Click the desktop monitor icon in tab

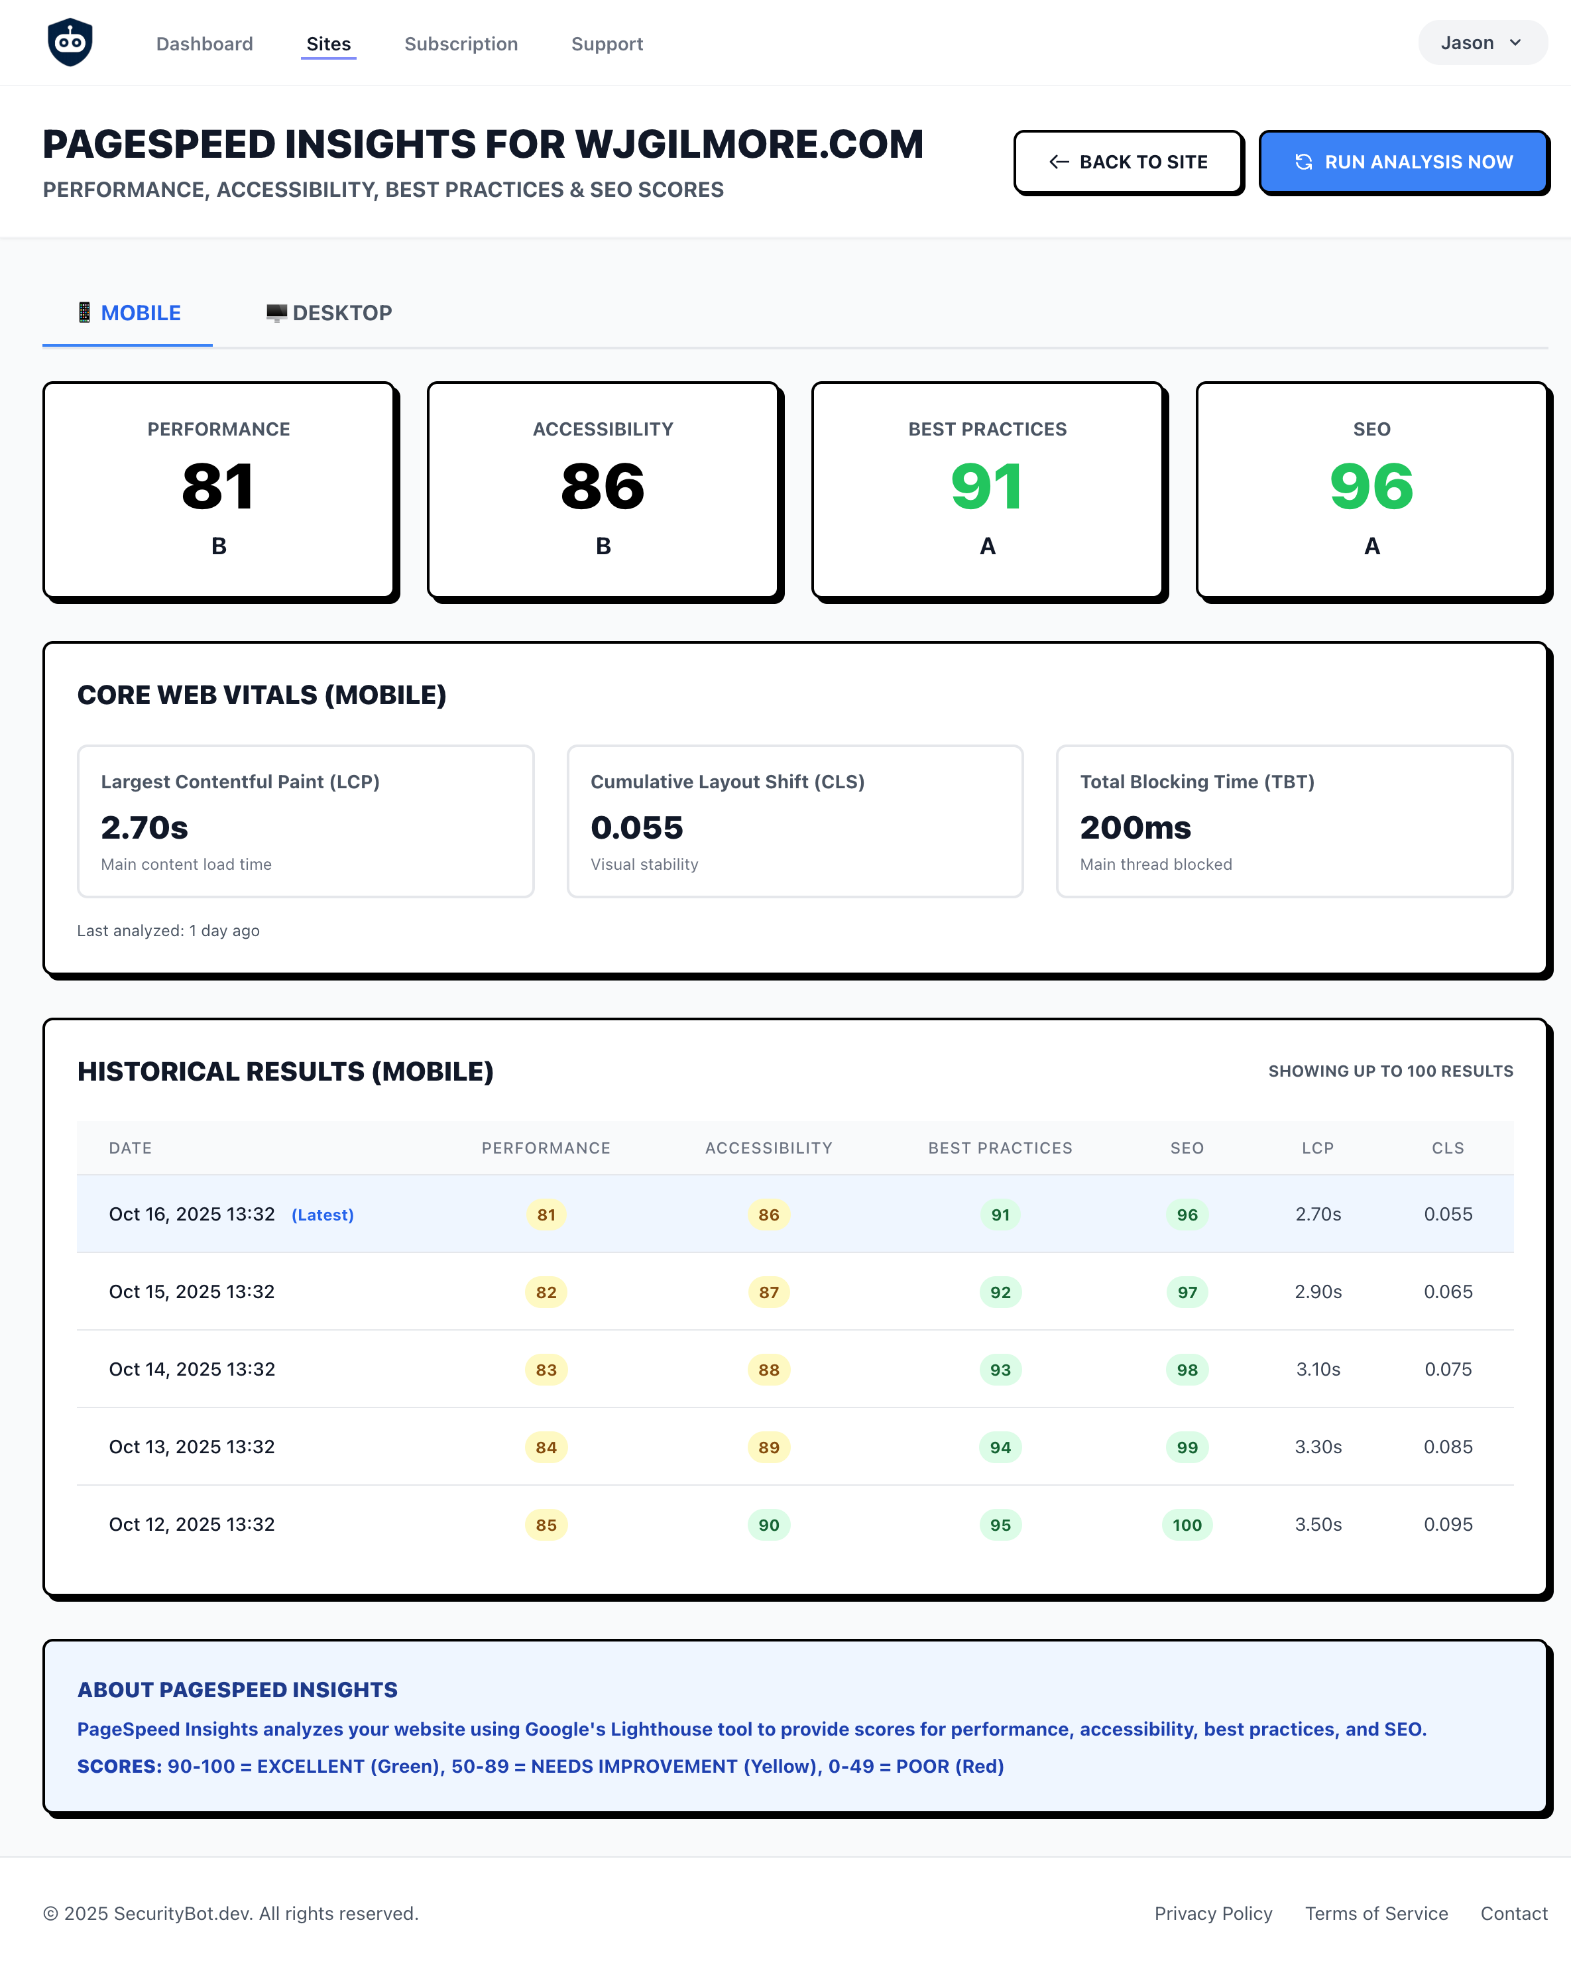click(x=276, y=313)
